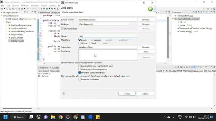The image size is (216, 121).
Task: Enable the final modifier checkbox
Action: [90, 43]
